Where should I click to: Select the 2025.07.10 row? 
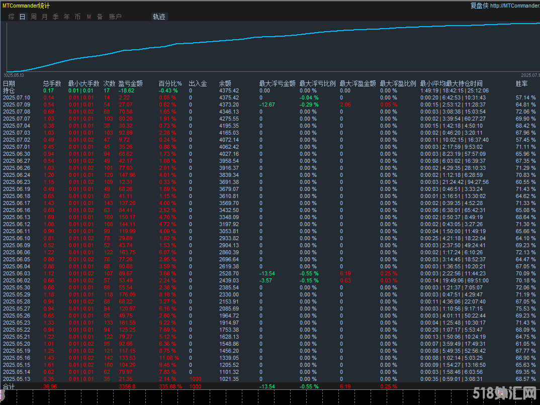coord(16,97)
